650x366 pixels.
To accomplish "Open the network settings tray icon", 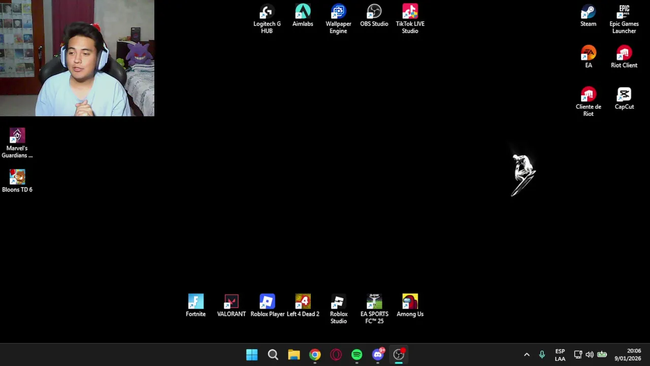I will tap(578, 355).
